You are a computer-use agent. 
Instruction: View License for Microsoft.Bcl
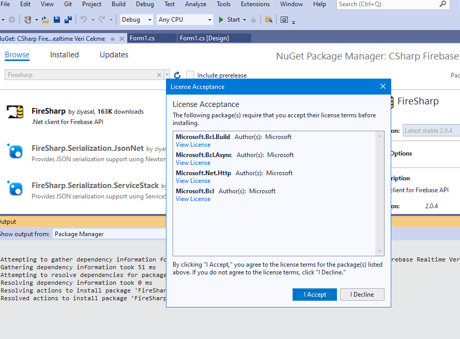click(x=193, y=199)
